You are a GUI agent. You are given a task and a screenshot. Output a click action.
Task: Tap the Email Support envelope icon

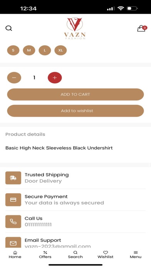(13, 242)
